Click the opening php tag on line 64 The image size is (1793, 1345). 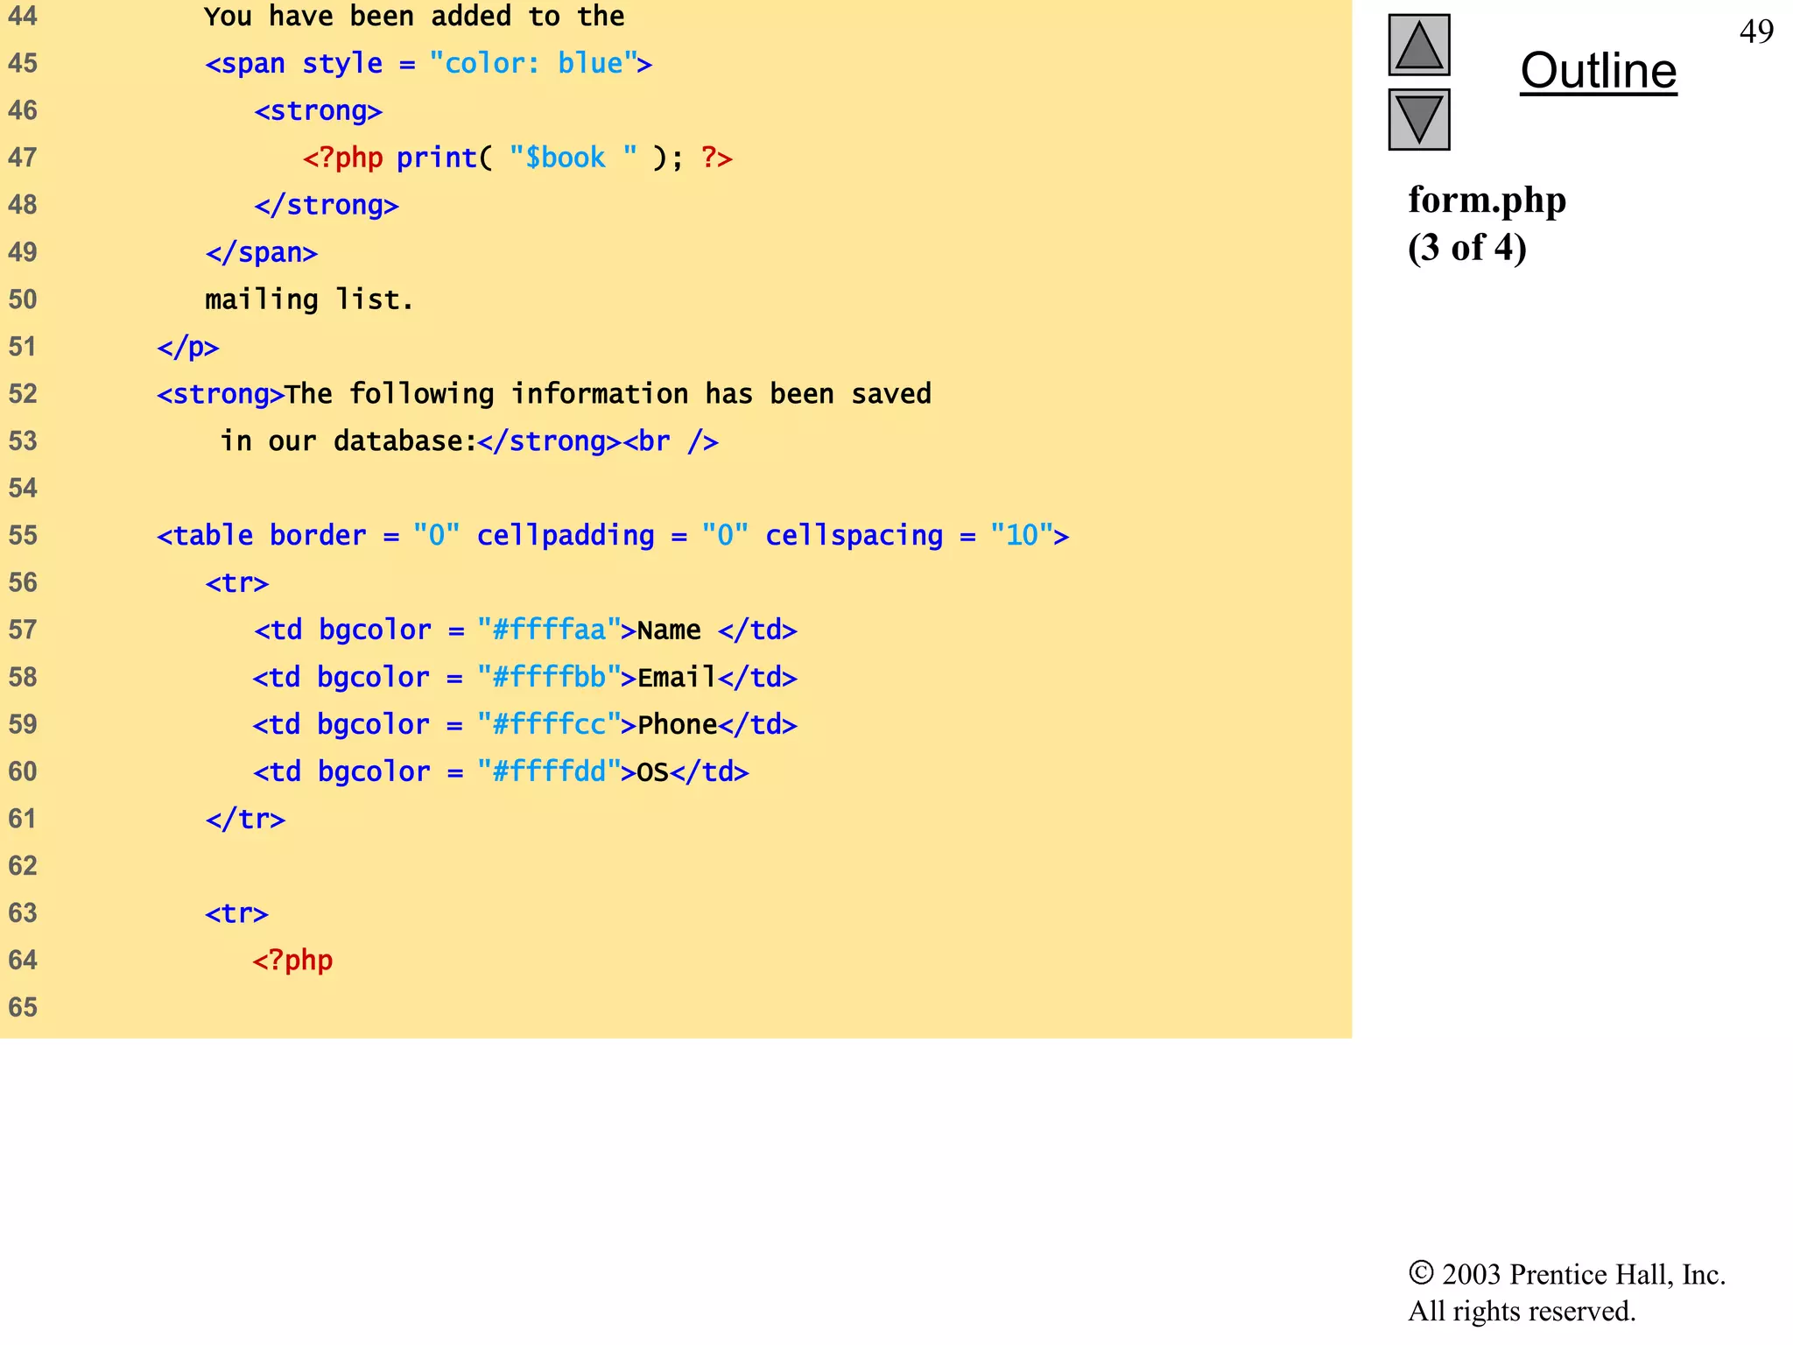[x=292, y=961]
